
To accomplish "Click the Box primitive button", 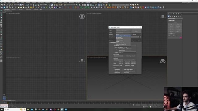I will (171, 24).
